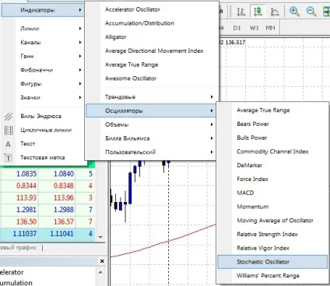This screenshot has width=330, height=286.
Task: Click ask price 1.2988 row
Action: tap(64, 210)
